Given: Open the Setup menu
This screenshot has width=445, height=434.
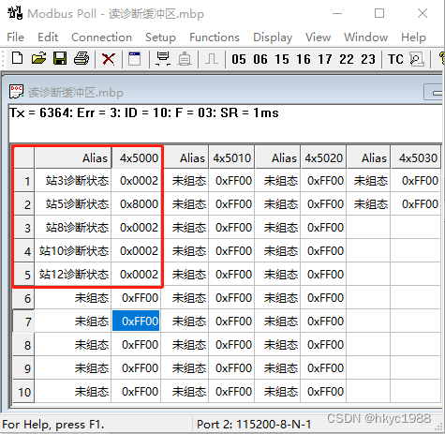Looking at the screenshot, I should [160, 37].
